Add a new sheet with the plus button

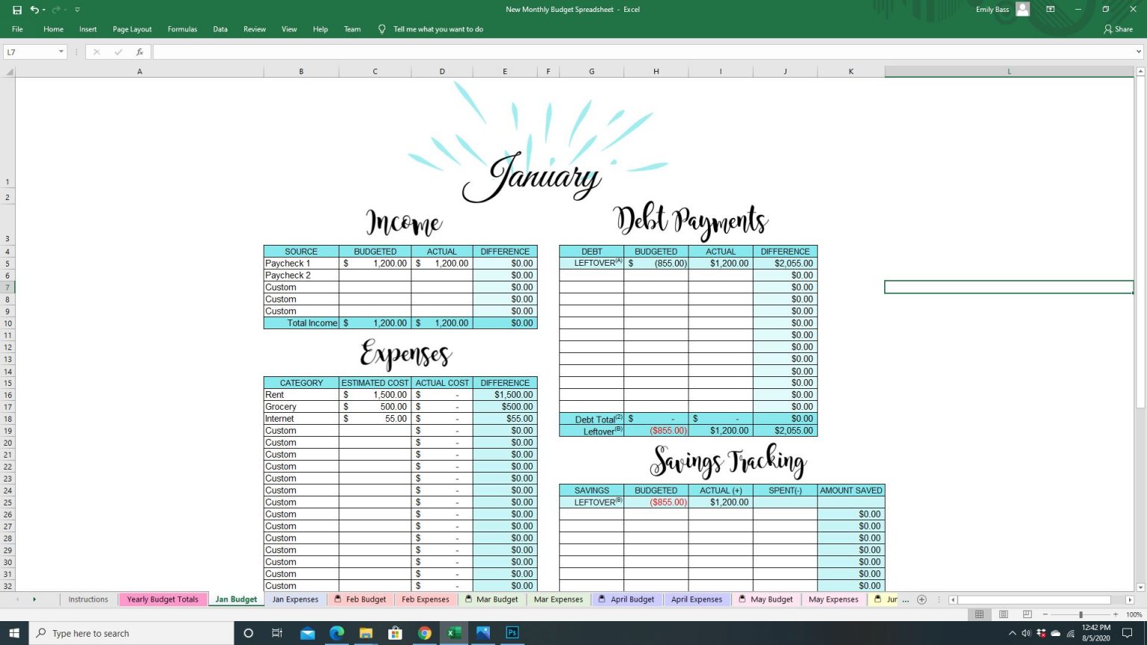(921, 599)
